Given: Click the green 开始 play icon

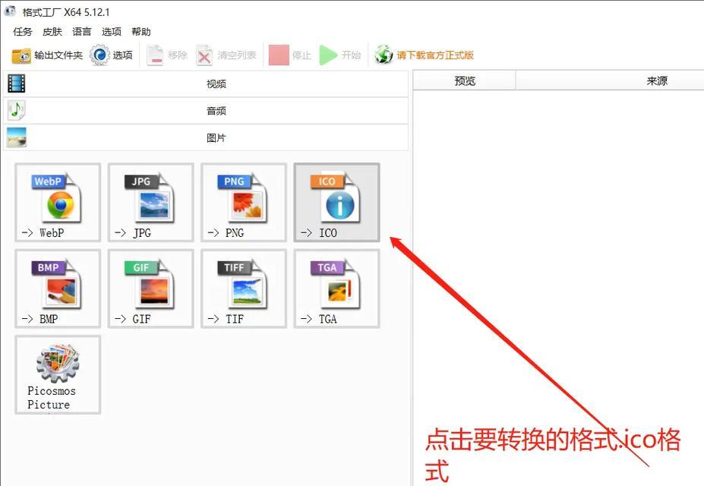Looking at the screenshot, I should pos(328,55).
